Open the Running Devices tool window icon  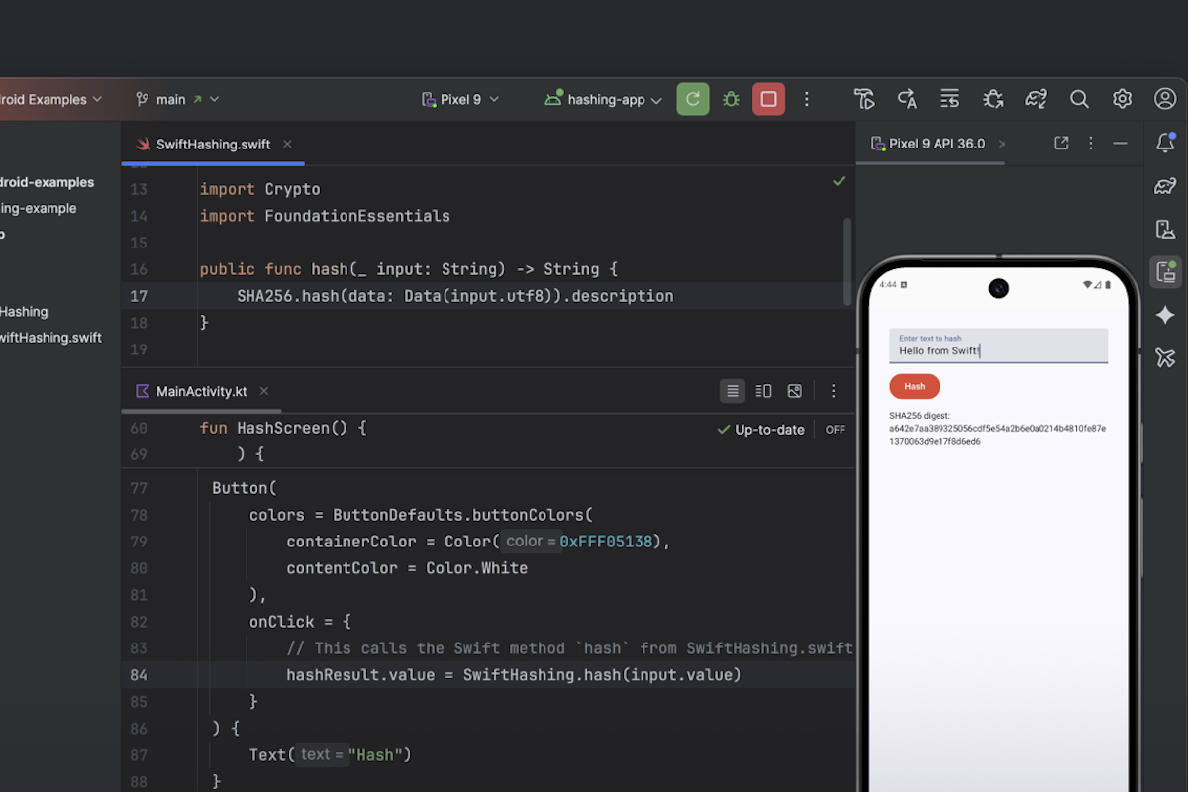click(x=1165, y=272)
